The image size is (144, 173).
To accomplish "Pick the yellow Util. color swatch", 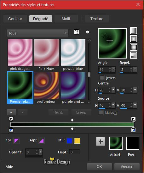I will [77, 141].
